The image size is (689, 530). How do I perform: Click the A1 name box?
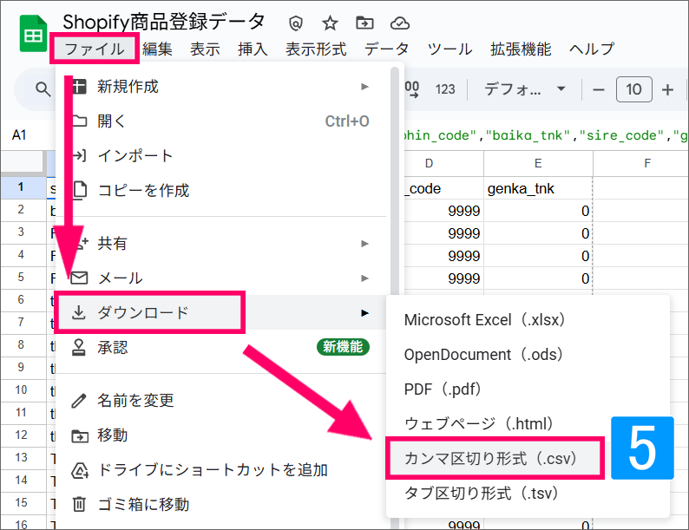(x=19, y=135)
